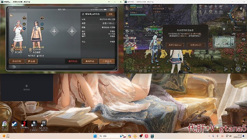Click the leader flag icon above first character
The width and height of the screenshot is (247, 139).
(x=11, y=16)
